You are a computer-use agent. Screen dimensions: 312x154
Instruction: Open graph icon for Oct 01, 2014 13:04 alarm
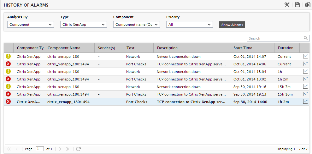305,72
